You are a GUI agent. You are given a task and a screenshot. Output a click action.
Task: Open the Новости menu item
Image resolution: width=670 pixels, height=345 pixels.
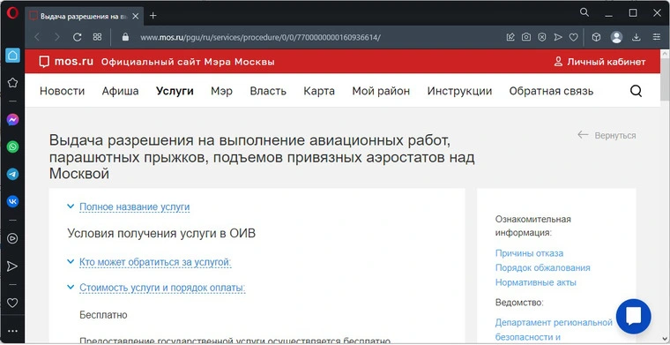[x=62, y=91]
